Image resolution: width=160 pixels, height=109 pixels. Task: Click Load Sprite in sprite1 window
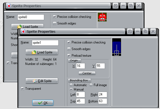[x=42, y=52]
